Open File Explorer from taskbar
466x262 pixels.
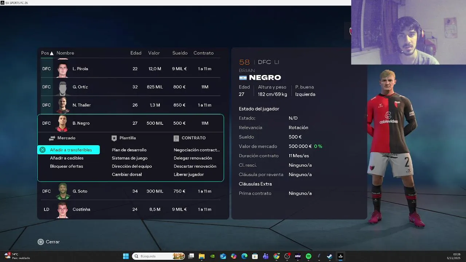[202, 256]
